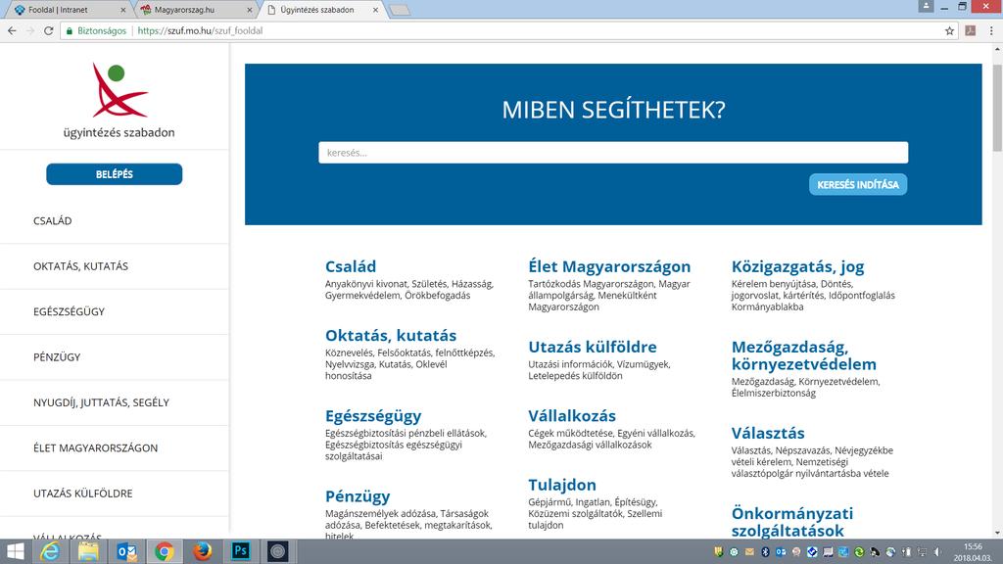This screenshot has height=564, width=1003.
Task: Go back with the browser back arrow
Action: click(12, 30)
